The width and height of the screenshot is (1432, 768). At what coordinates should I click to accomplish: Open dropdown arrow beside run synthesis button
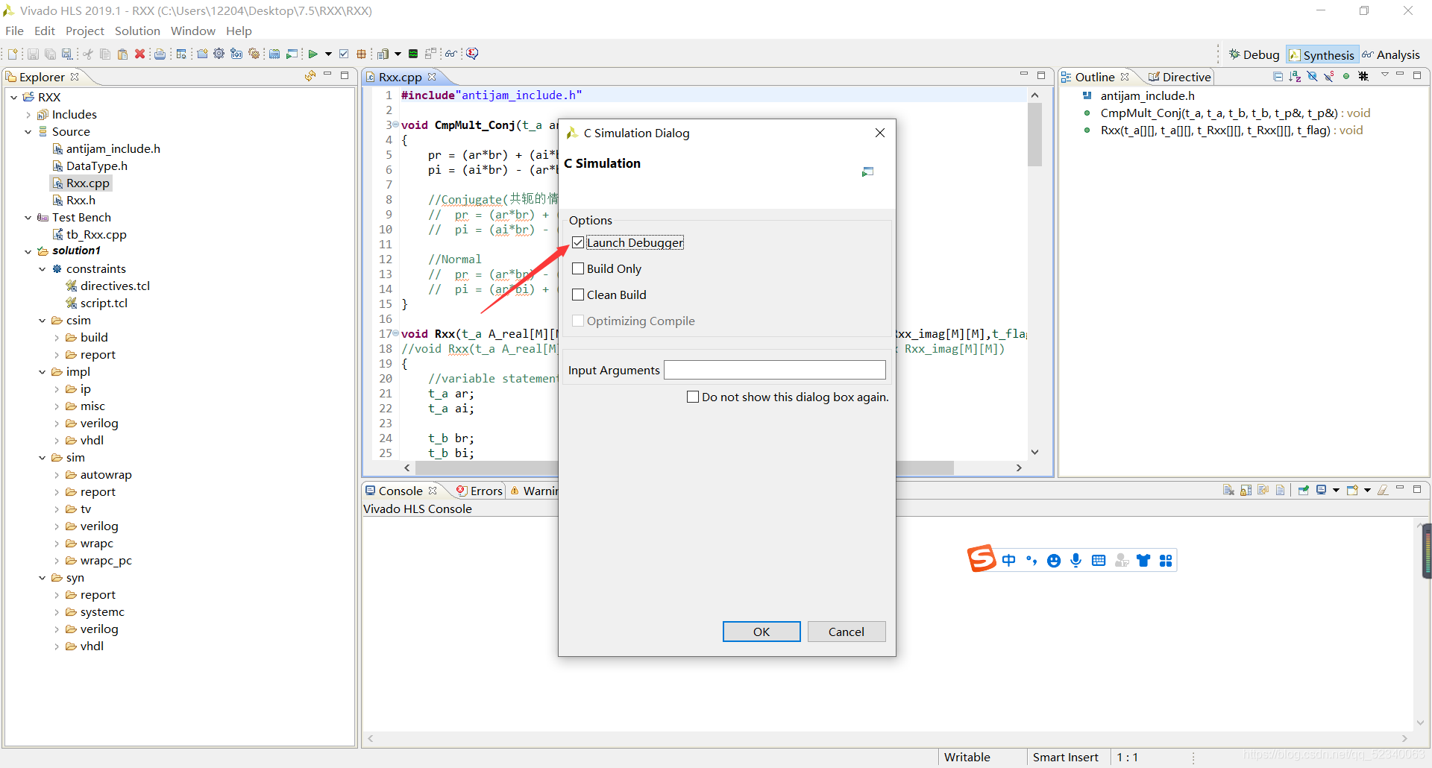[328, 54]
